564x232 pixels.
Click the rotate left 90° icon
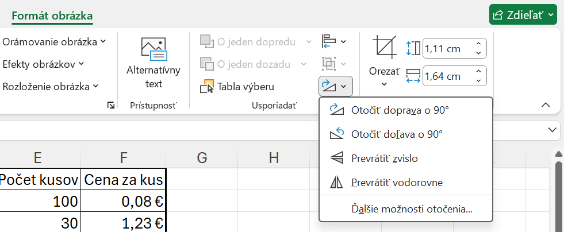click(x=337, y=134)
